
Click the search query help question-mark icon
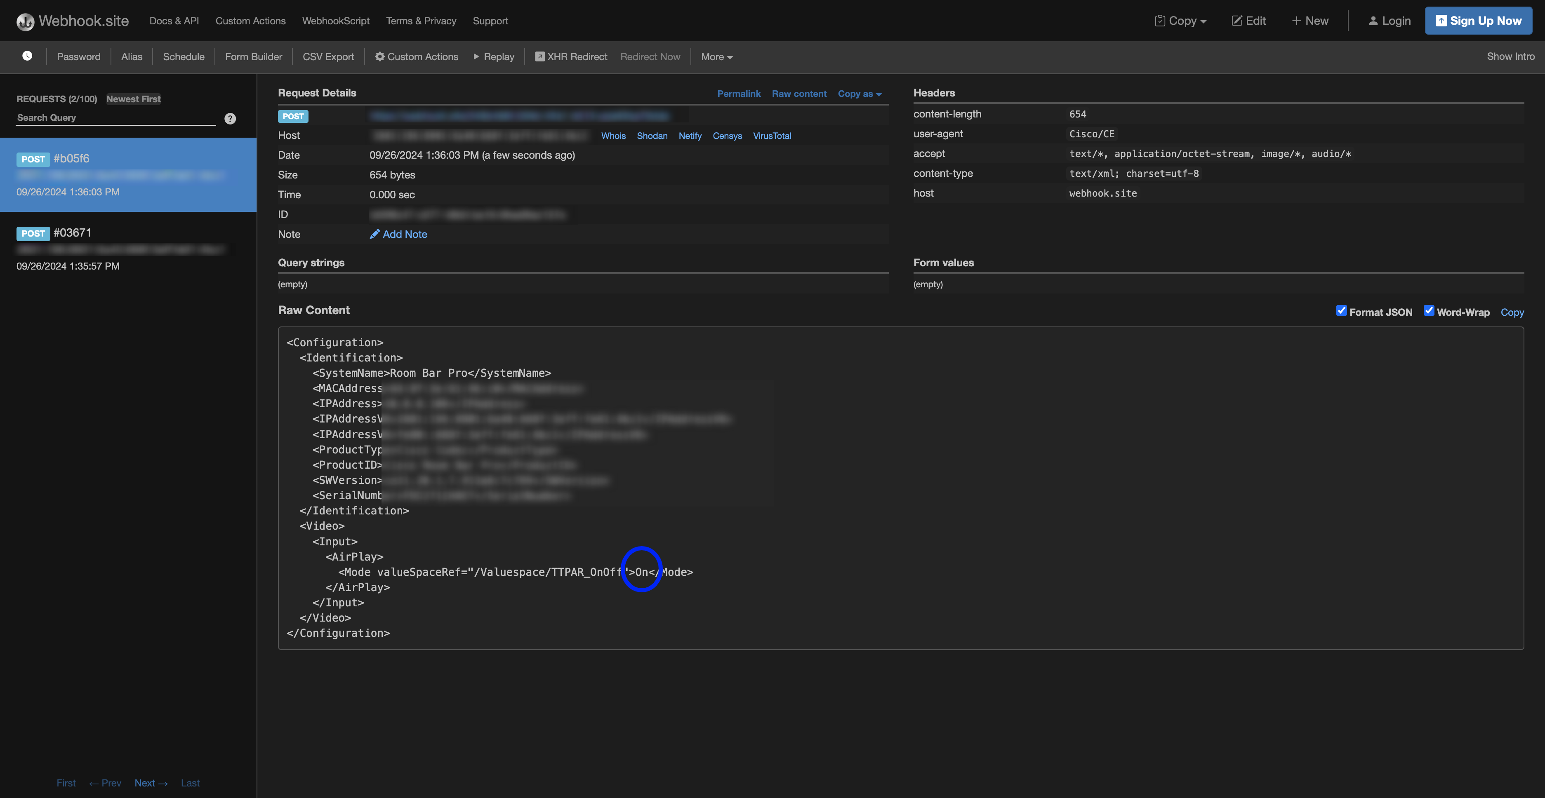[230, 119]
